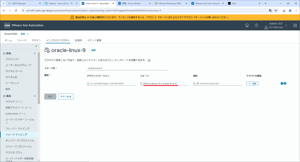Go back with browser back arrow

pyautogui.click(x=4, y=10)
